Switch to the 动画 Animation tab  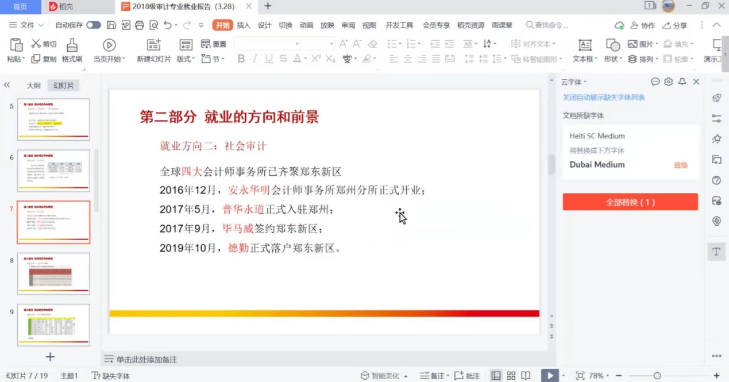[x=306, y=25]
